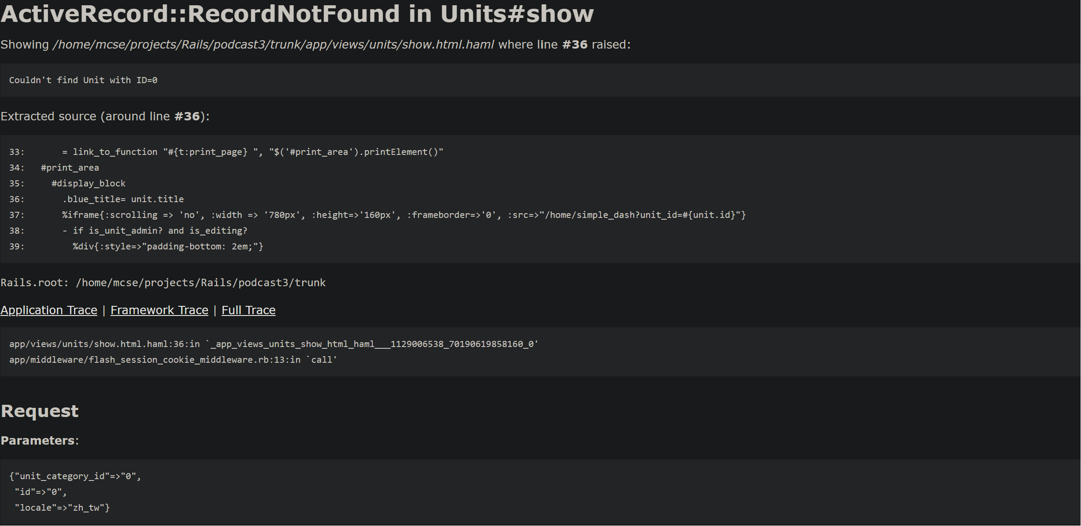The image size is (1081, 526).
Task: Click line 36 .blue_title= unit.title
Action: pyautogui.click(x=123, y=199)
